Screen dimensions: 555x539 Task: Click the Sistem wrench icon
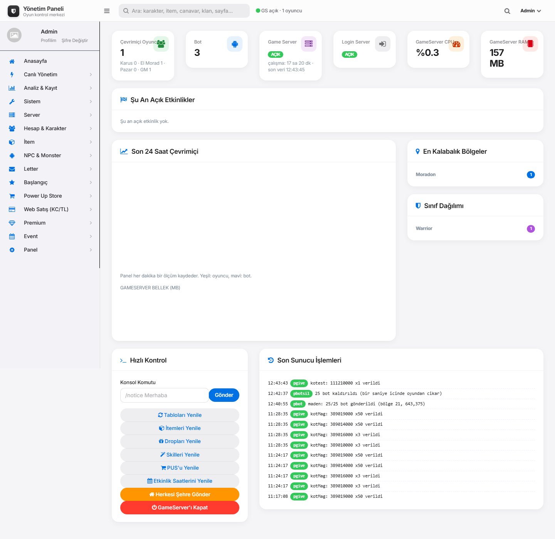12,102
